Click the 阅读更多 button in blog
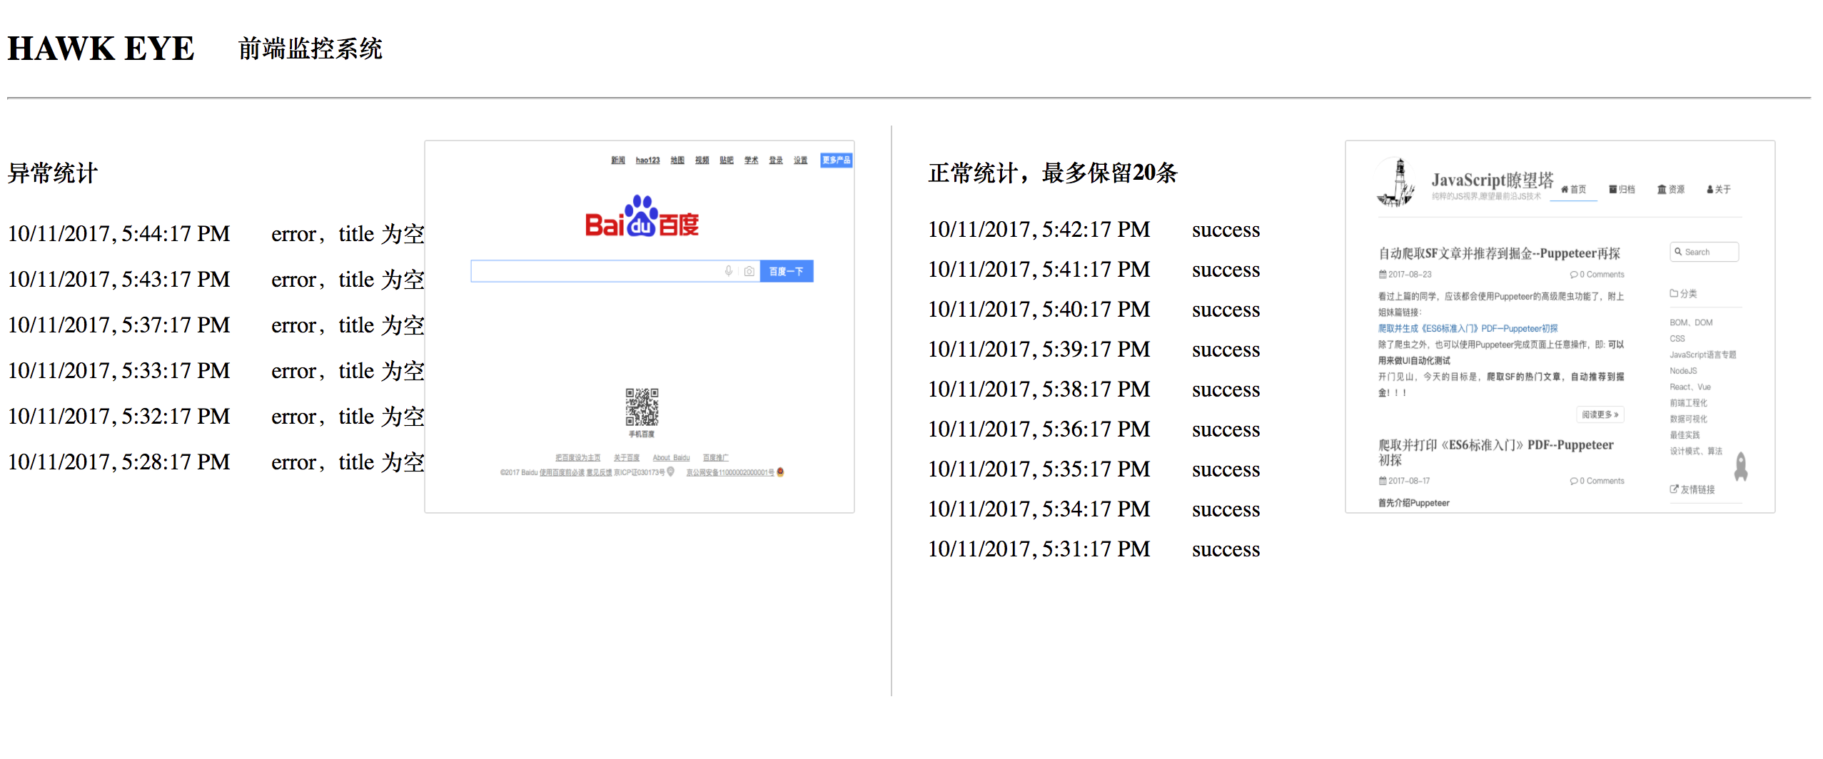1823x759 pixels. 1600,414
